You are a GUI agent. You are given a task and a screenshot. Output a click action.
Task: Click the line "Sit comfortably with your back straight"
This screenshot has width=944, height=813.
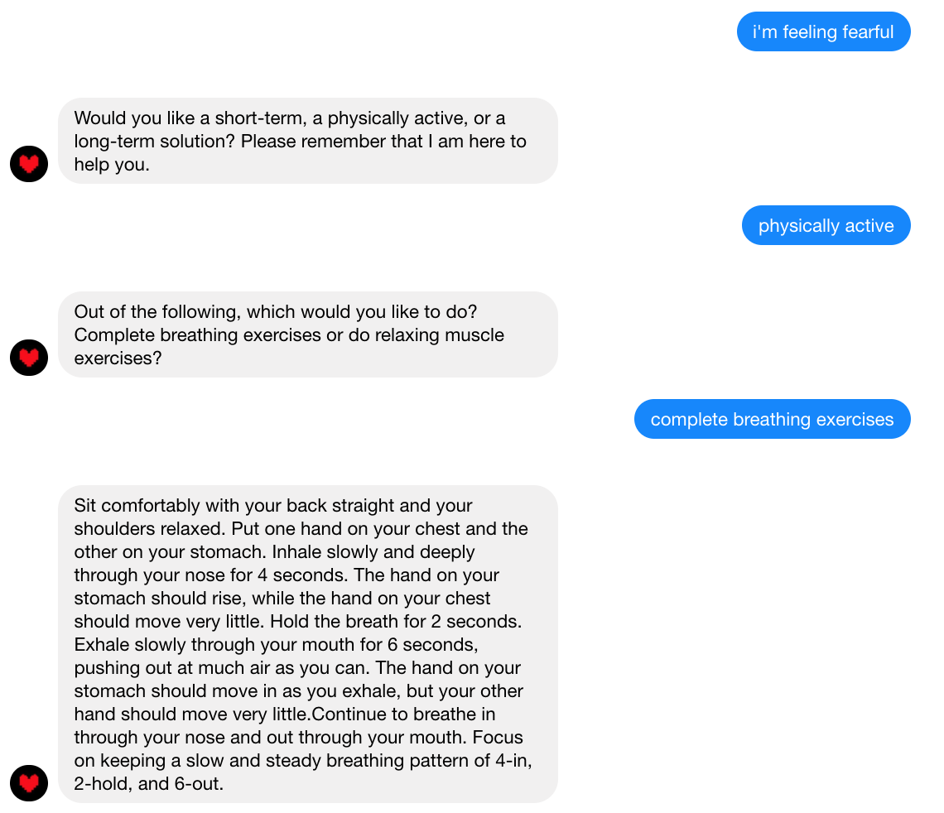tap(273, 506)
